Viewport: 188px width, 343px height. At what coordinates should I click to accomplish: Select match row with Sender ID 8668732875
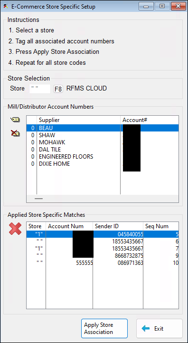coord(103,256)
